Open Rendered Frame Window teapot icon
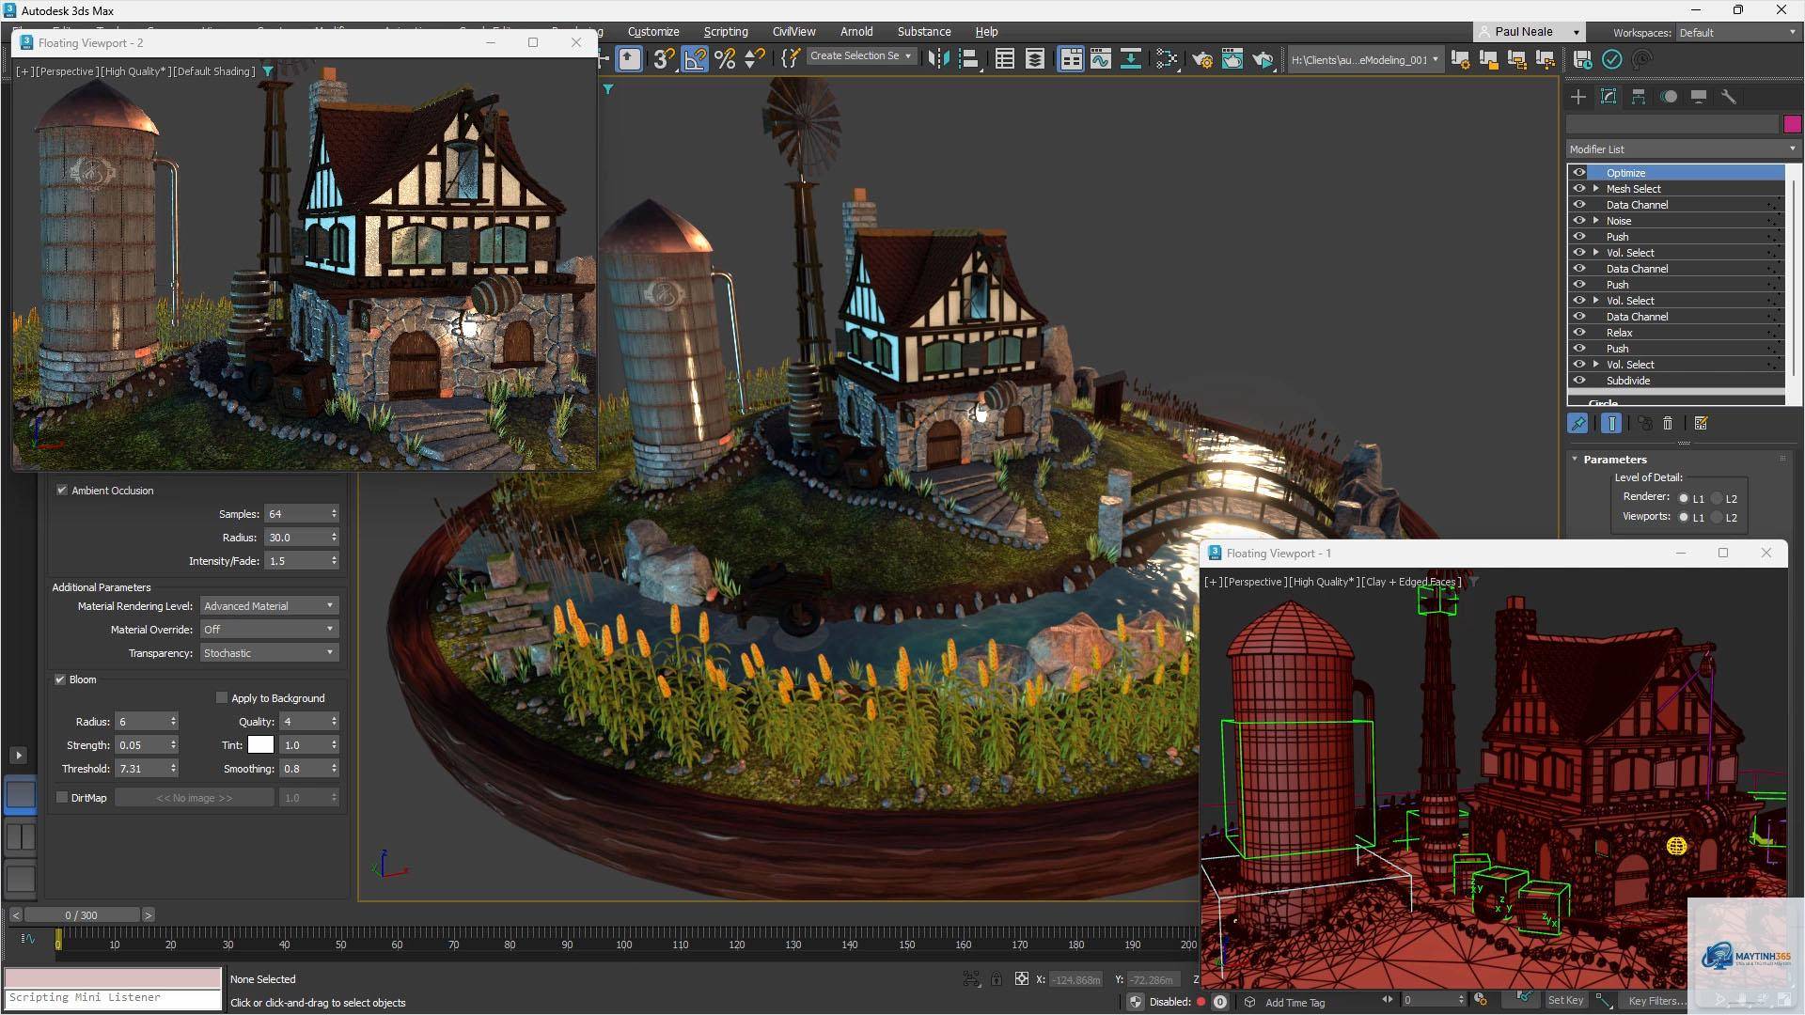 click(1232, 59)
